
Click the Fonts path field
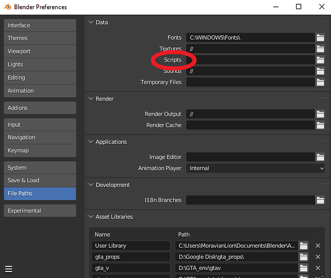250,38
